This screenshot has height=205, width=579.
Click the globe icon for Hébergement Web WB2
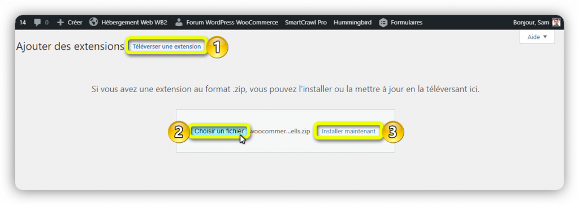[94, 22]
